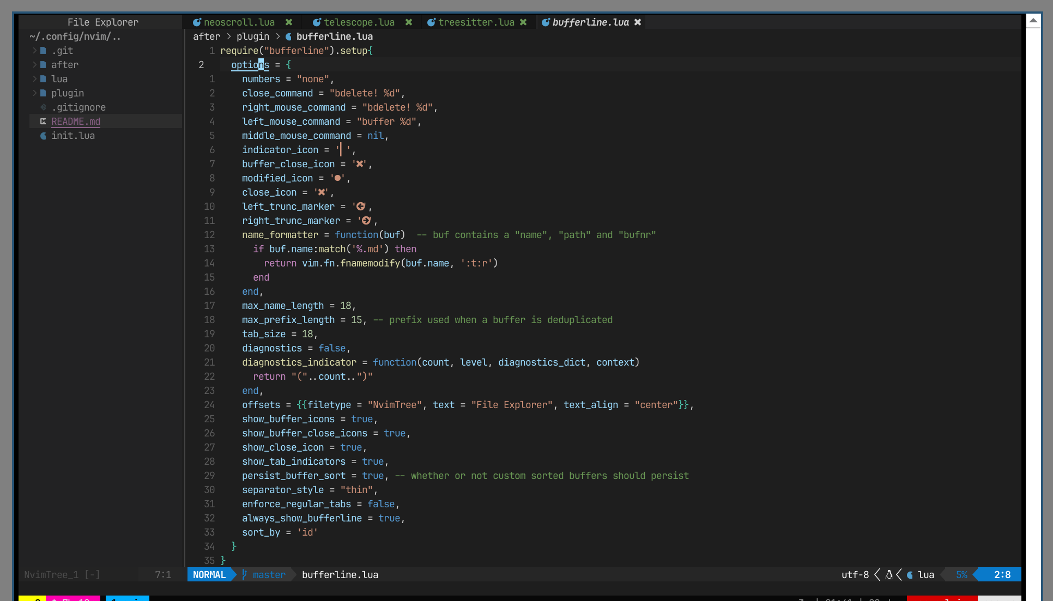Click the markdown icon beside README.md
The width and height of the screenshot is (1053, 601).
43,121
